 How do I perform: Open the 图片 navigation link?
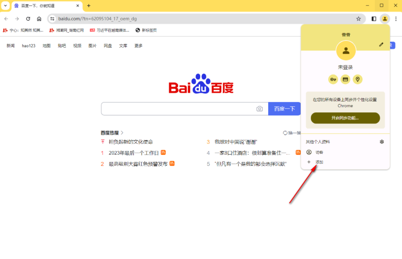pos(93,46)
